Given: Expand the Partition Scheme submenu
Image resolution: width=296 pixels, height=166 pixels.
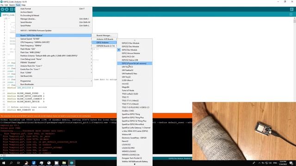Looking at the screenshot, I should tap(54, 56).
